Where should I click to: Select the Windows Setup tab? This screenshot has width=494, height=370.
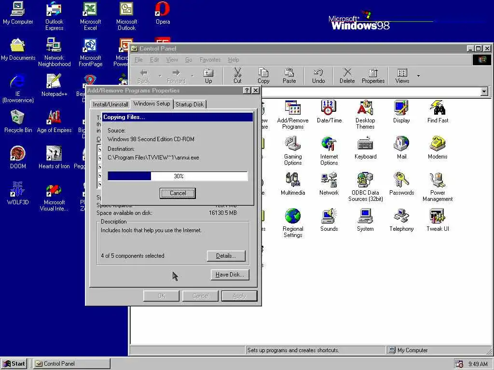(x=151, y=104)
